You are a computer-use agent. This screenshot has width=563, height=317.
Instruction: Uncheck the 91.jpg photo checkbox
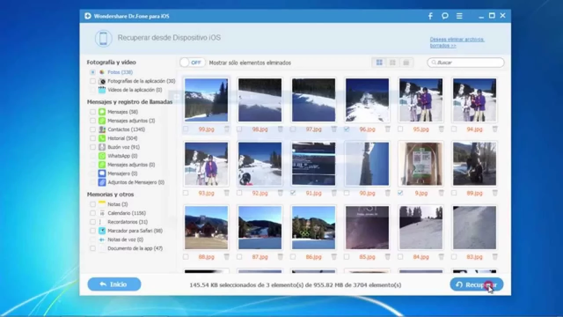(293, 193)
